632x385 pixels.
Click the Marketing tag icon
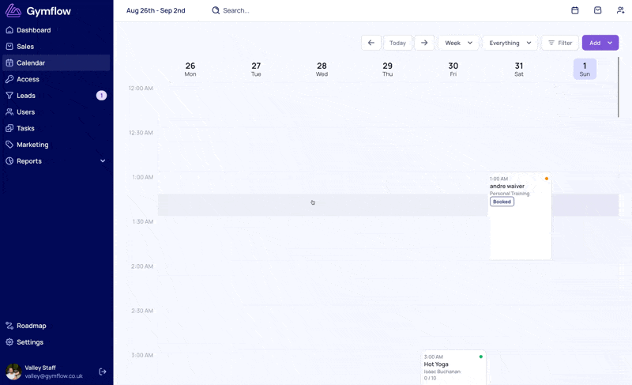9,145
